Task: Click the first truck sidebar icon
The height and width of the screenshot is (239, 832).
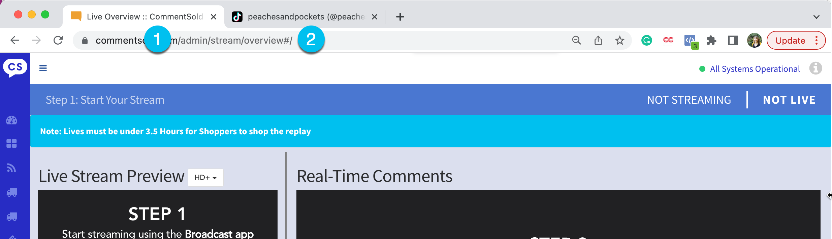Action: [11, 193]
